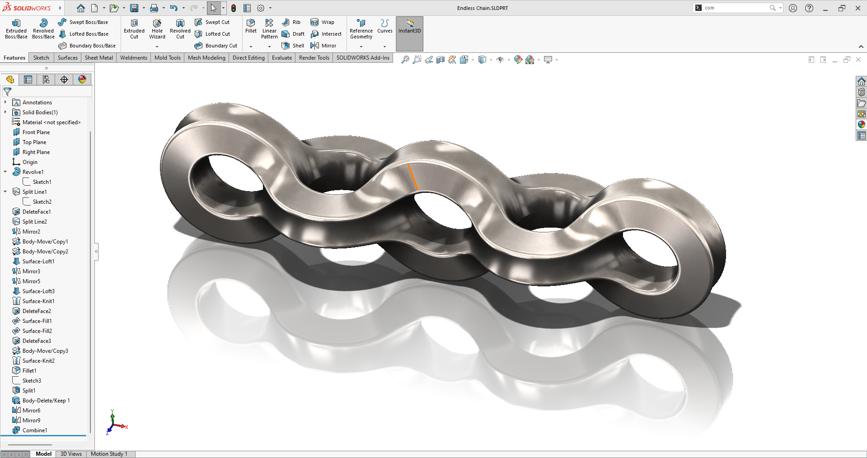Image resolution: width=867 pixels, height=458 pixels.
Task: Open the Curves dropdown arrow
Action: pos(384,47)
